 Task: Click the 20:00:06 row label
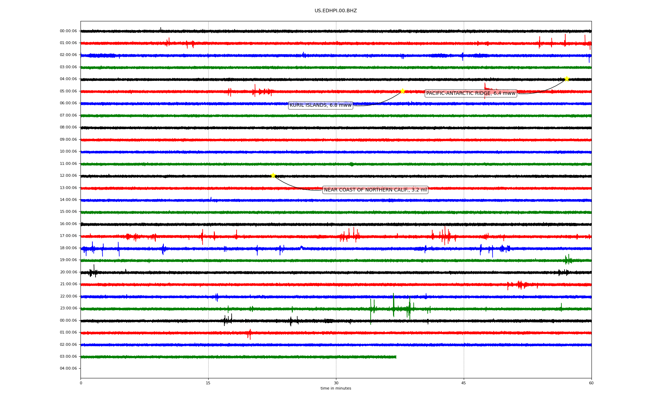[68, 272]
